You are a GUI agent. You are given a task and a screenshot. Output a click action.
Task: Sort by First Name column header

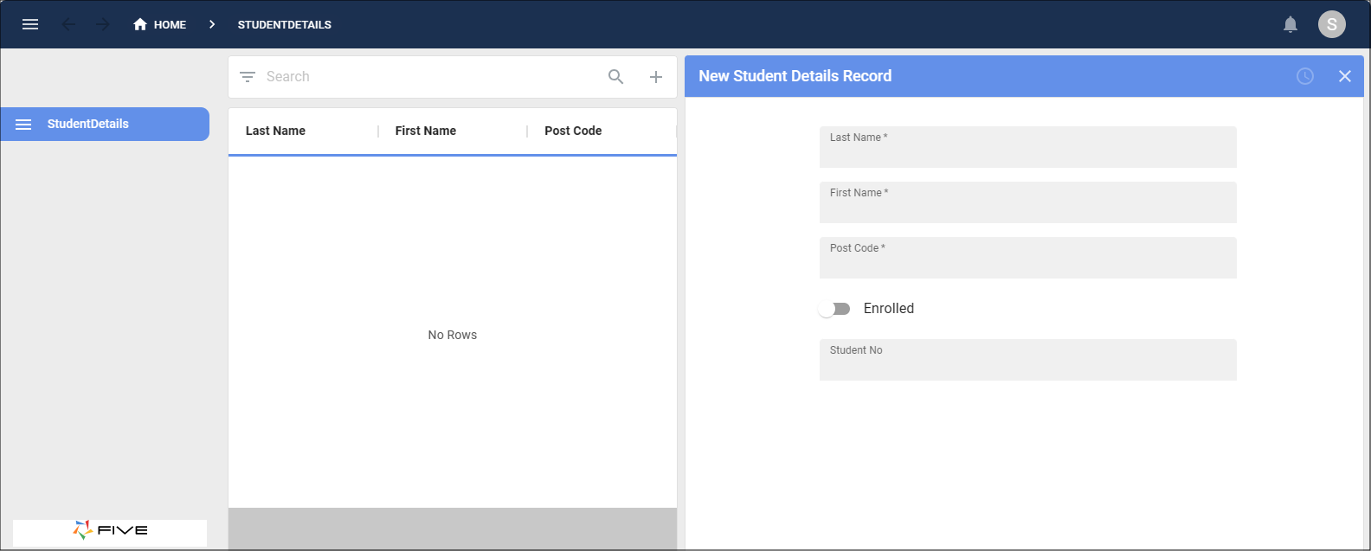click(425, 131)
